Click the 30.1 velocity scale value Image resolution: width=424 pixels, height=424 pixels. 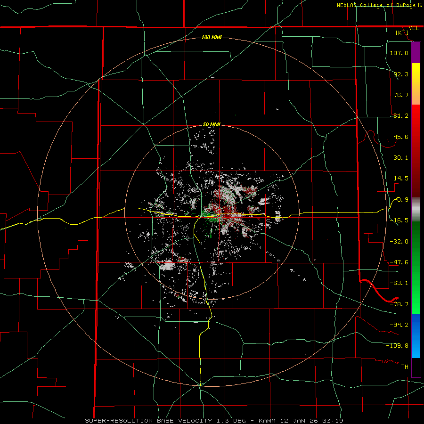coord(401,158)
